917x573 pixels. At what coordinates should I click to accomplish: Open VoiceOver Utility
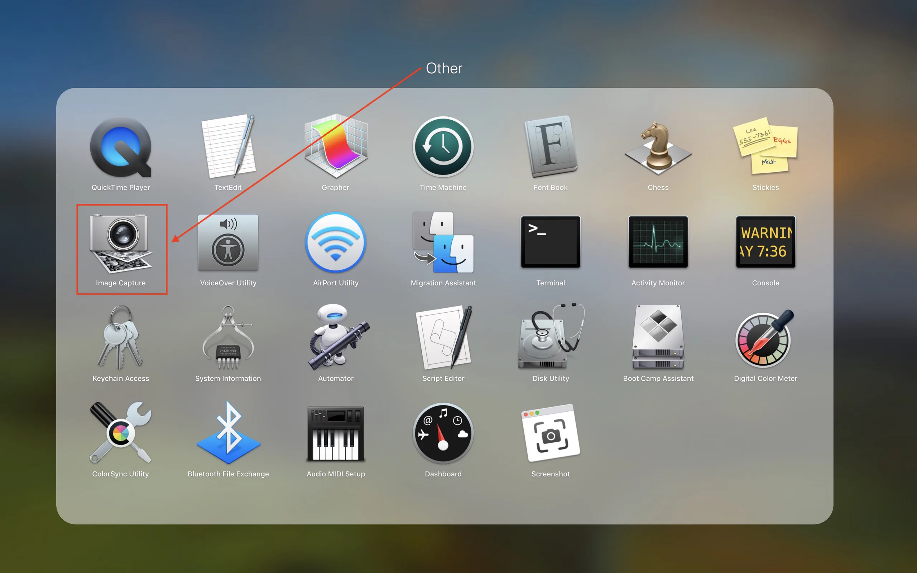click(228, 242)
